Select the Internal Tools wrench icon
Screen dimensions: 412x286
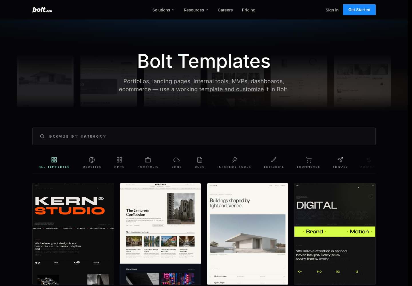pos(234,160)
